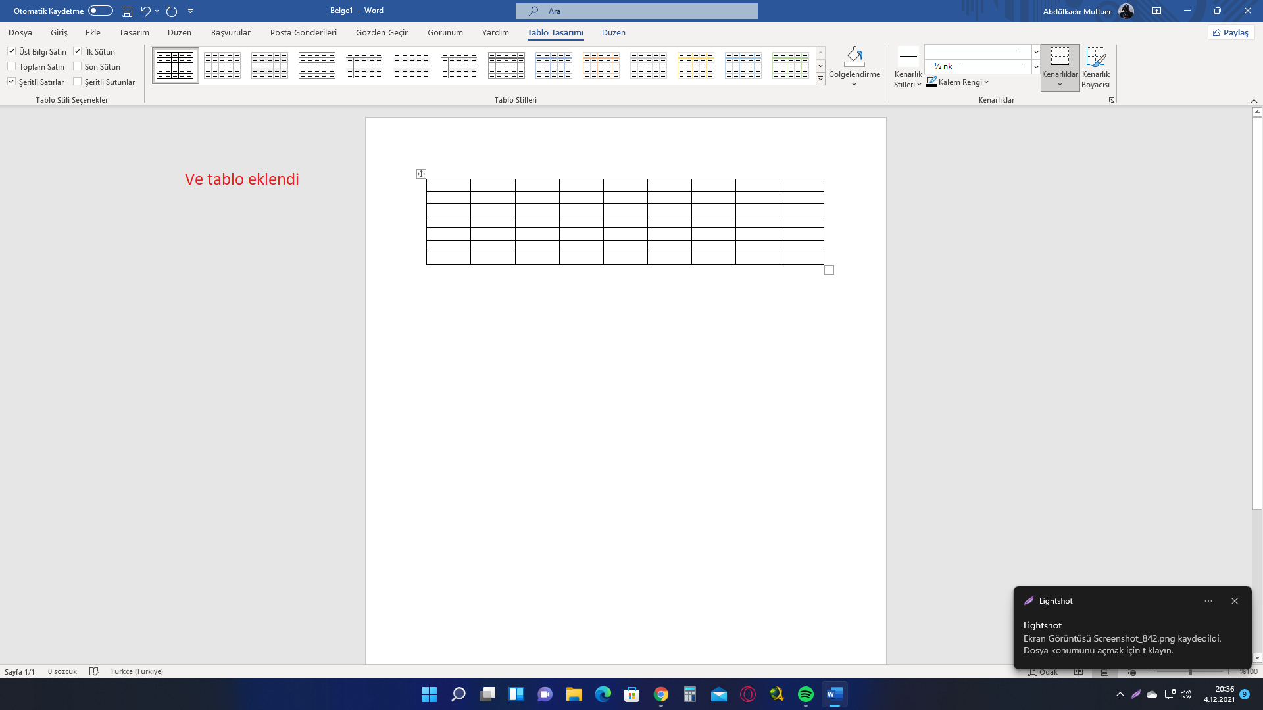
Task: Open the Gözden Geçir tab
Action: click(x=382, y=32)
